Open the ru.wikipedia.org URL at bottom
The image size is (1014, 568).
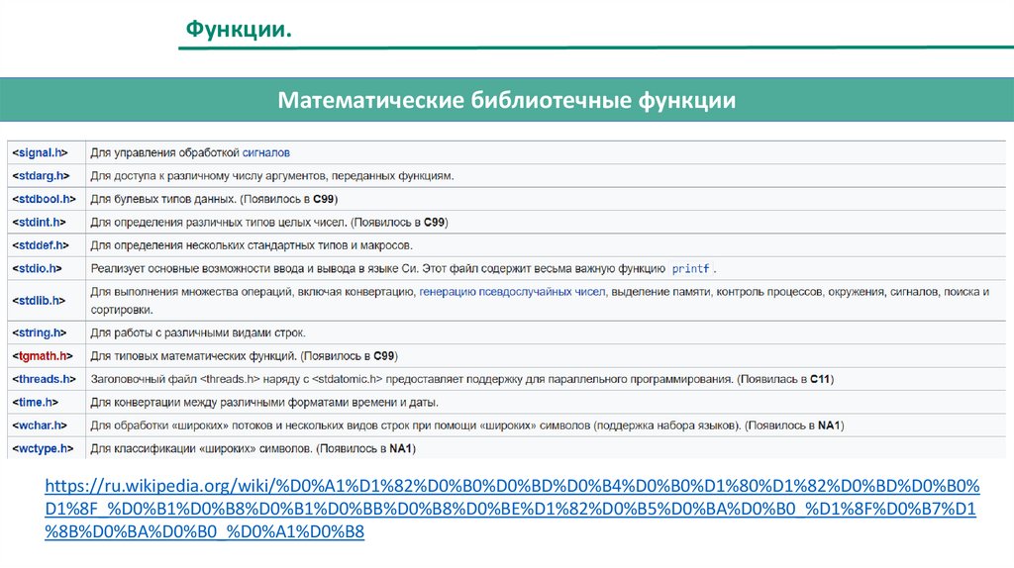pos(512,509)
